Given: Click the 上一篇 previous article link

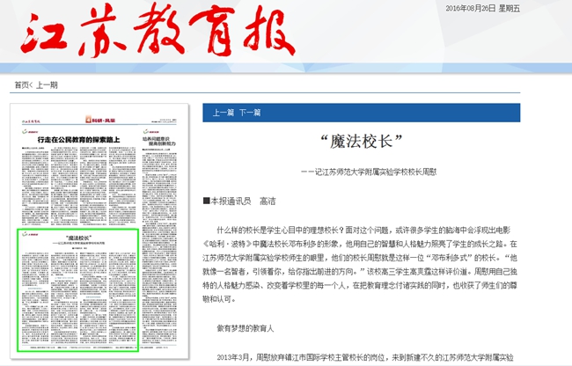Looking at the screenshot, I should pos(224,113).
